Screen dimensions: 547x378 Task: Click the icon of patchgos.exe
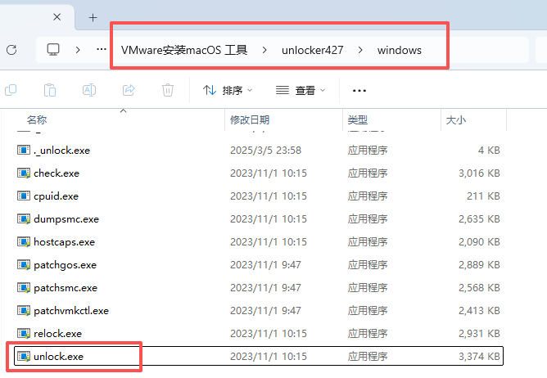click(x=24, y=265)
